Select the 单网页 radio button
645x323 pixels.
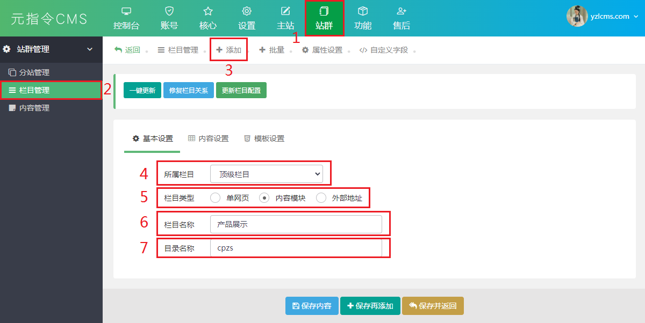coord(216,197)
